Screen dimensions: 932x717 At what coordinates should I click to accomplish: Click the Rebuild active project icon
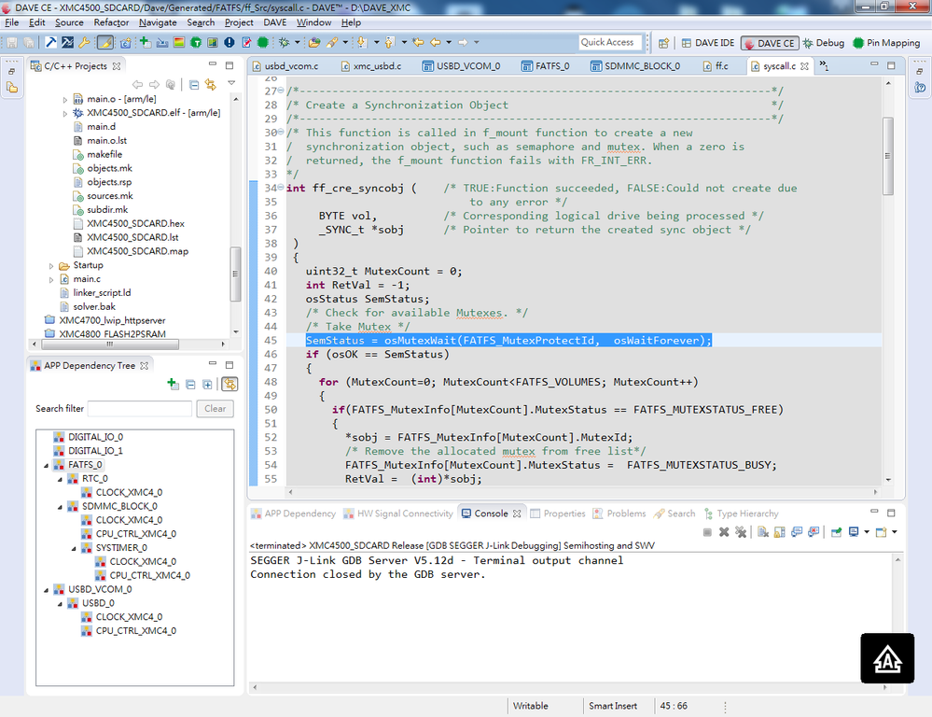pos(68,42)
